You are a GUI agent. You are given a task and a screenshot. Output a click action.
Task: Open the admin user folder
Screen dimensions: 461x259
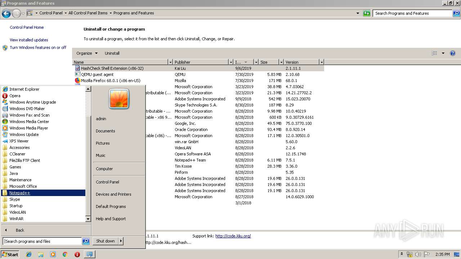tap(101, 119)
